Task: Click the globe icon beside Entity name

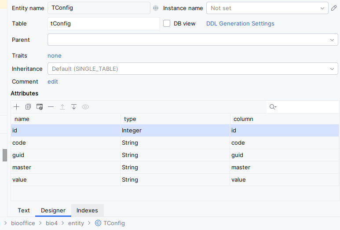Action: (156, 8)
